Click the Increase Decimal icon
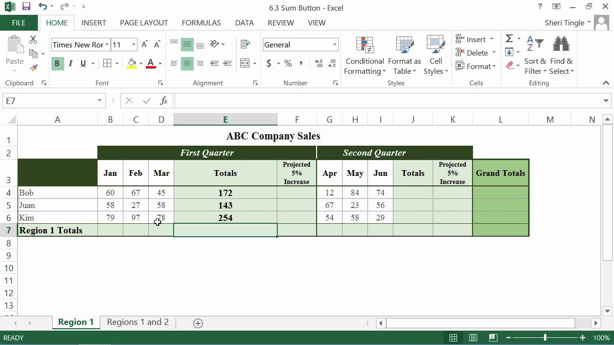The image size is (614, 345). pyautogui.click(x=319, y=63)
